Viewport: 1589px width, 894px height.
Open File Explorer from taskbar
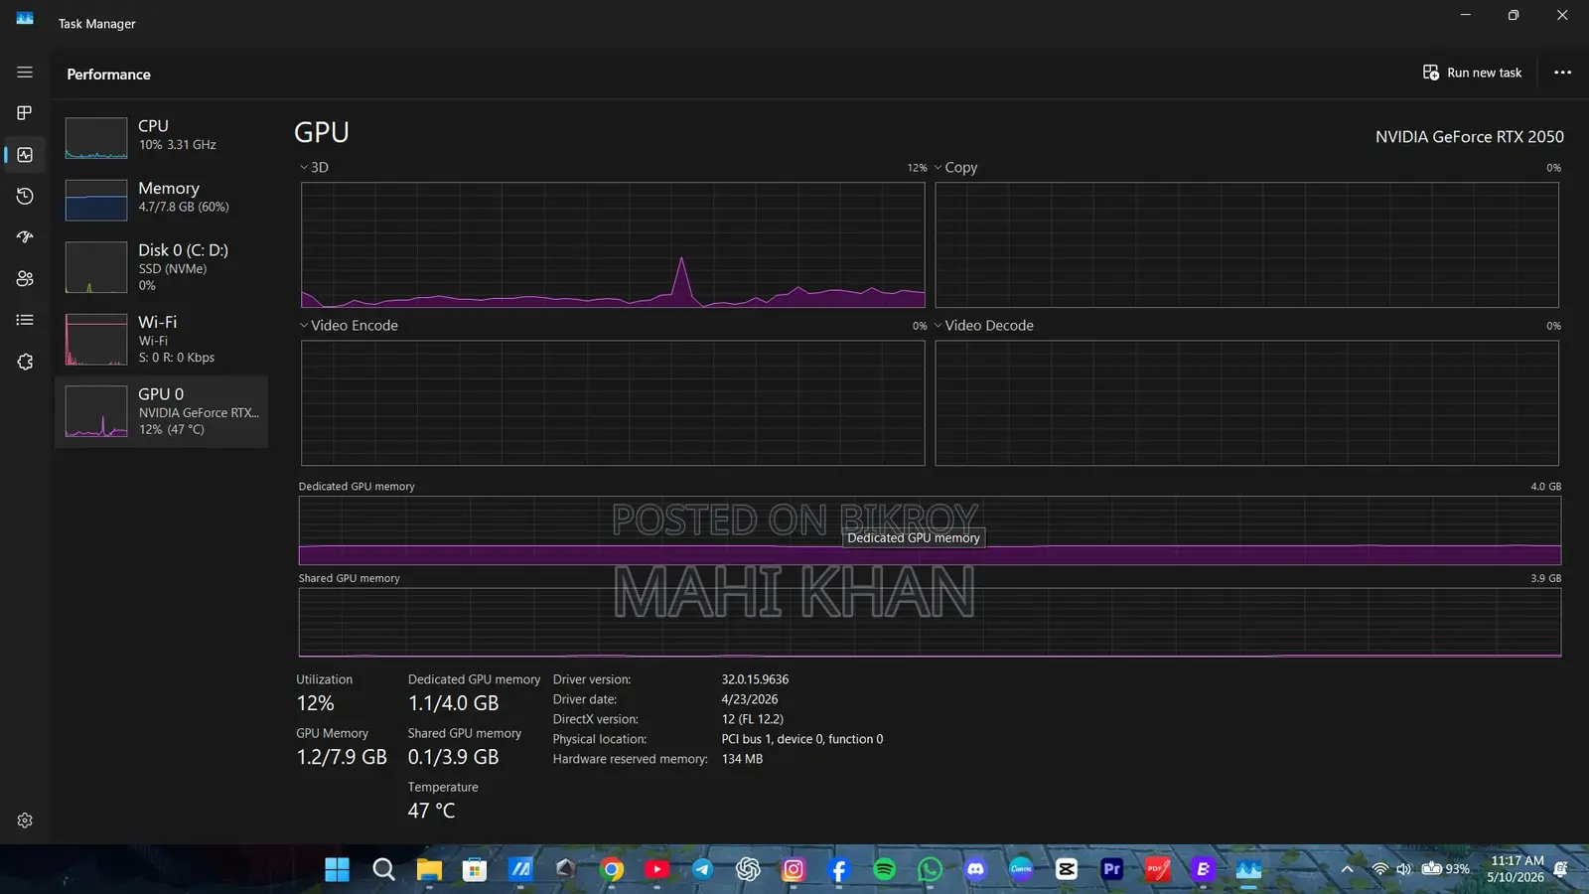click(429, 869)
